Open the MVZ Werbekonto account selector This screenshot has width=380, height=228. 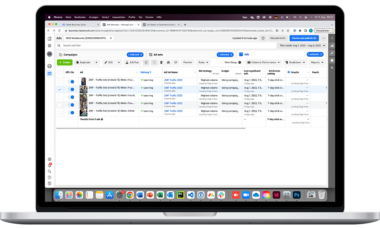[x=89, y=38]
